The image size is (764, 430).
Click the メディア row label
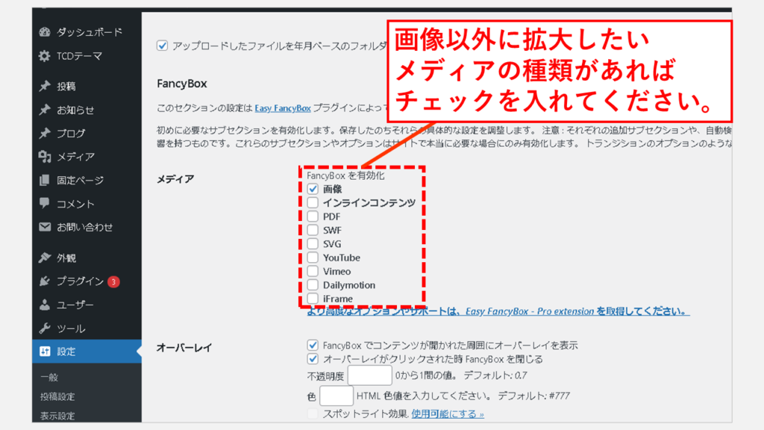tap(175, 179)
